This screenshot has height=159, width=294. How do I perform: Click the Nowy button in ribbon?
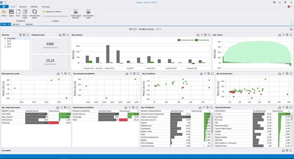pos(18,13)
